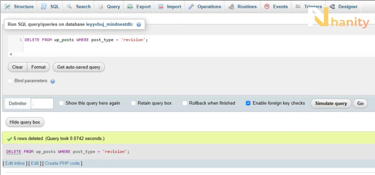Image resolution: width=375 pixels, height=175 pixels.
Task: Click the Delimiter label
Action: pos(18,104)
